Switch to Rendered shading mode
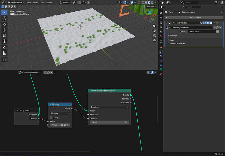Viewport: 225px width, 156px height. click(152, 3)
